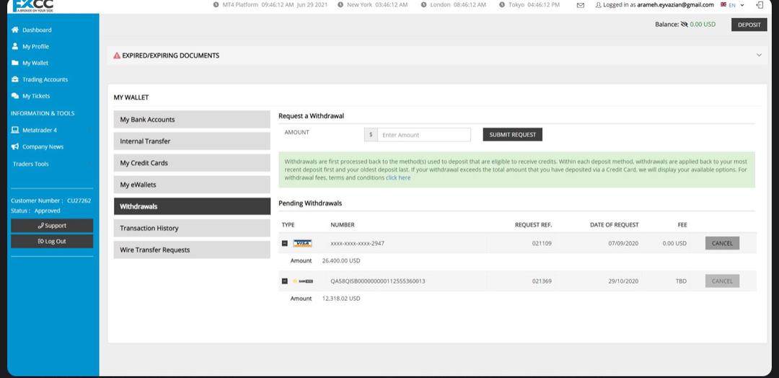Click IBAN QA58QISB000000000112555360013
Viewport: 779px width, 378px height.
pyautogui.click(x=377, y=281)
